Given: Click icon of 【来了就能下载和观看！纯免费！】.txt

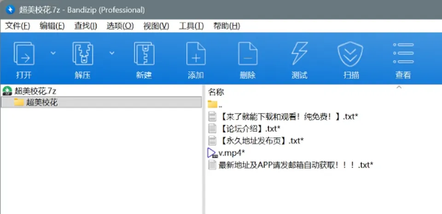Looking at the screenshot, I should click(212, 117).
